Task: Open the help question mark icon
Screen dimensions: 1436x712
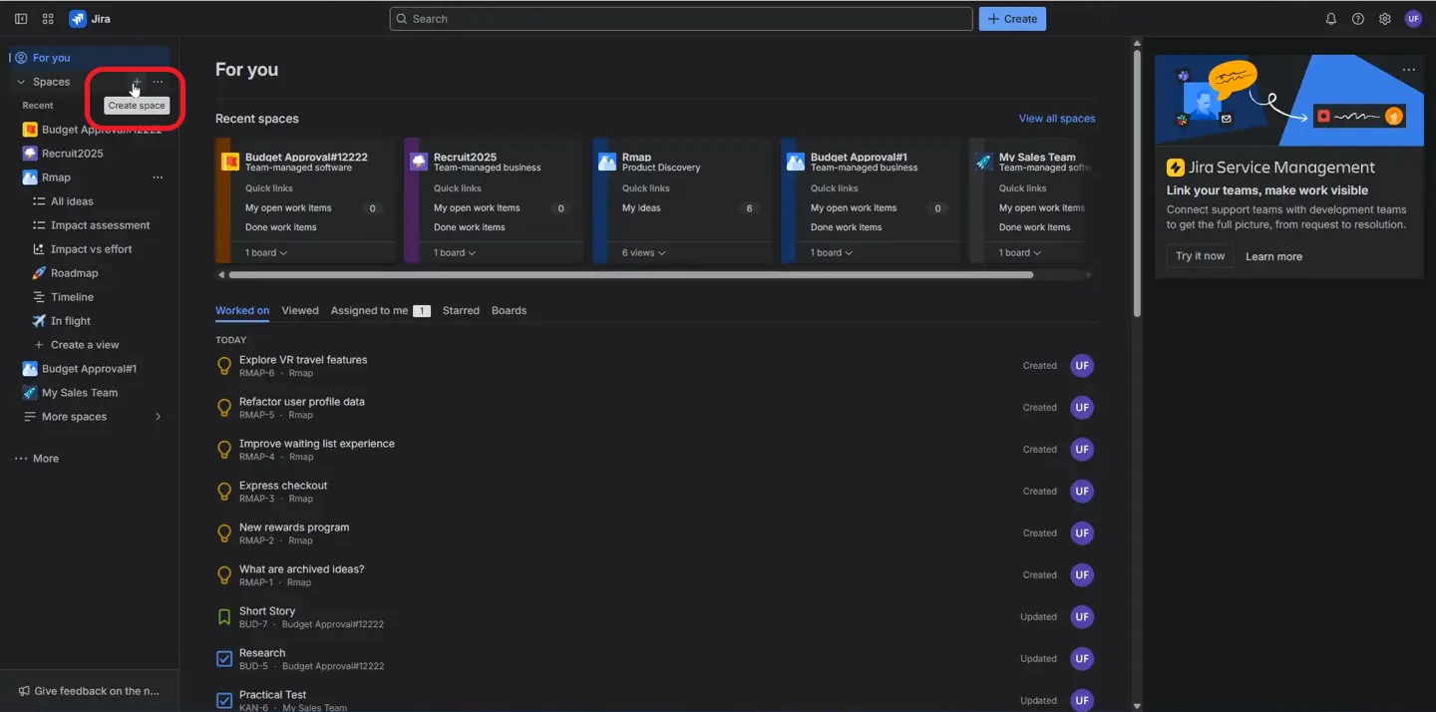Action: click(1357, 19)
